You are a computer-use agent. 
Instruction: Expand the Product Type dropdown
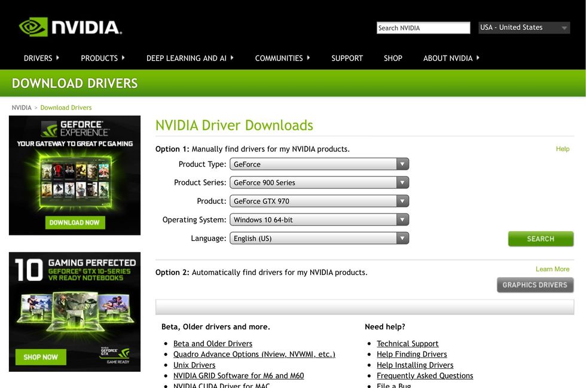(x=402, y=164)
